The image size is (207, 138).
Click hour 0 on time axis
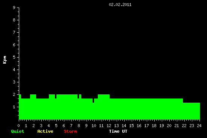18,126
